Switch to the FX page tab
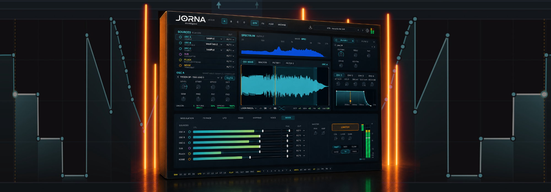 (x=263, y=24)
